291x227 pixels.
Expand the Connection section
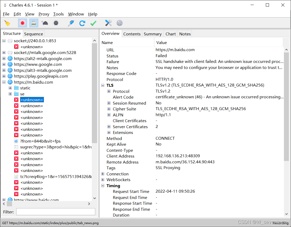tap(103, 174)
